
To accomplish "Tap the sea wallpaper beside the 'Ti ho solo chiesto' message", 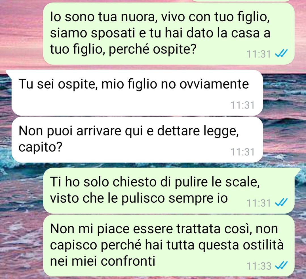I will coord(22,190).
